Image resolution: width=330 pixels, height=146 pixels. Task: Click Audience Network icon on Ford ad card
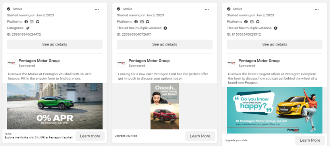[x=148, y=22]
